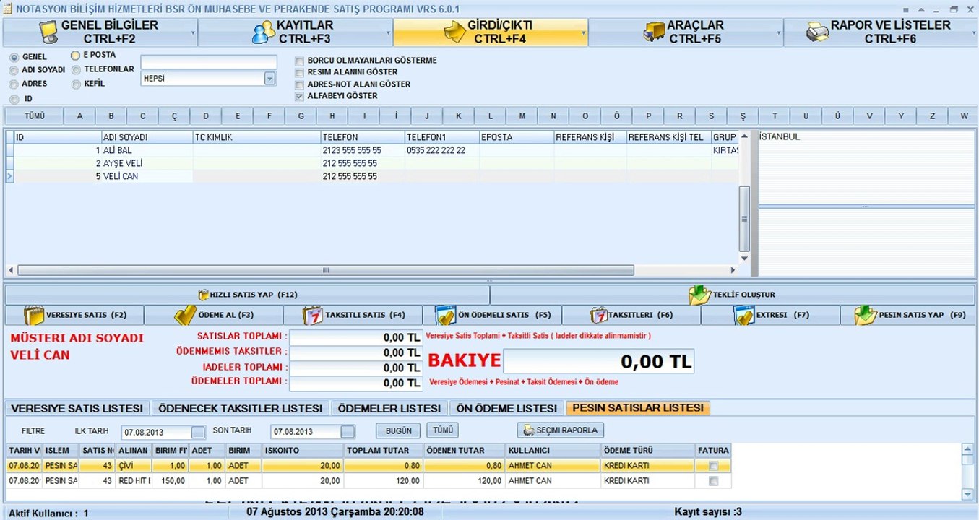Expand GENEL BİLGİLER menu arrow
This screenshot has width=979, height=520.
pos(193,33)
